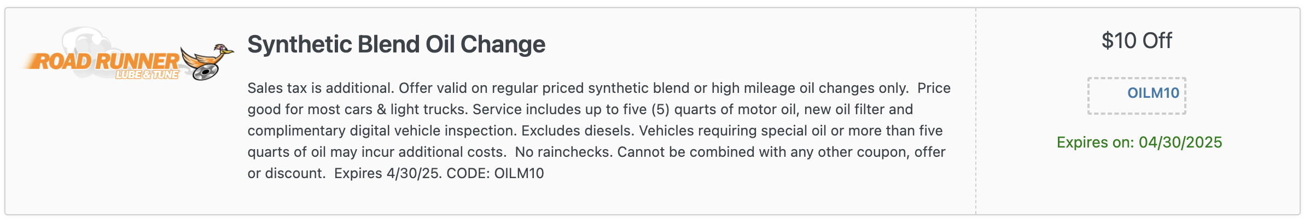This screenshot has width=1304, height=224.
Task: Select the orange ROAD RUNNER wordmark
Action: click(102, 61)
